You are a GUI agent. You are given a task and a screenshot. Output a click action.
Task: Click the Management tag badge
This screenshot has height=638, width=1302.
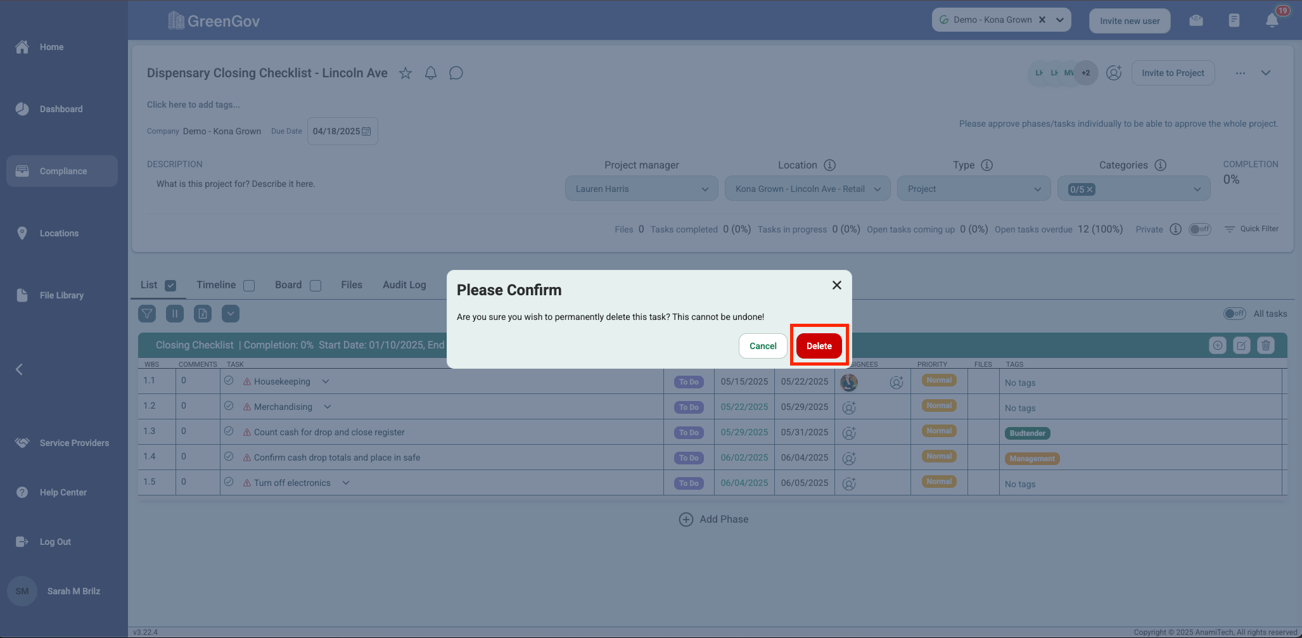click(1032, 459)
